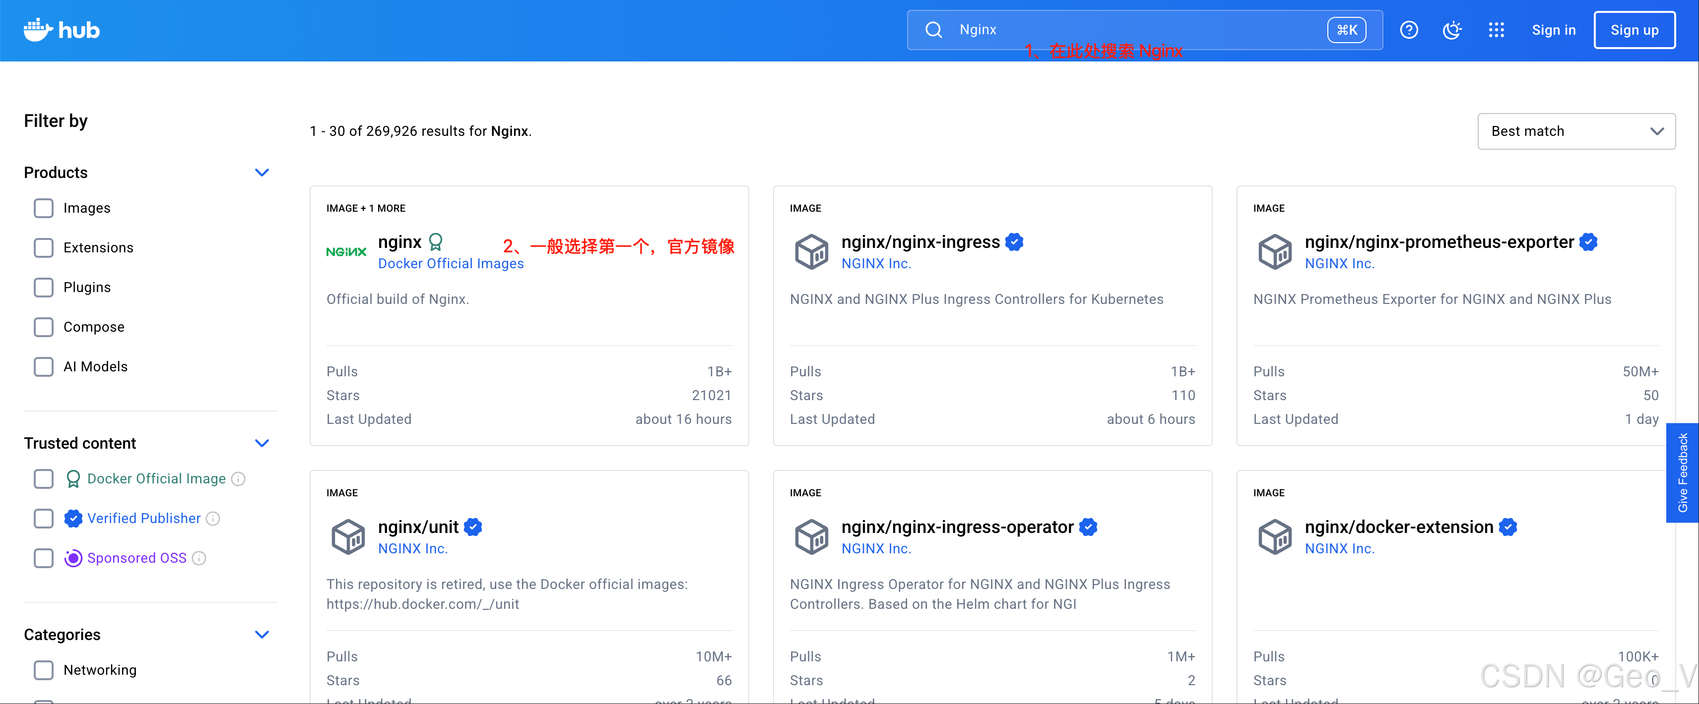Image resolution: width=1699 pixels, height=704 pixels.
Task: Open the nginx/nginx-ingress repository title
Action: (921, 242)
